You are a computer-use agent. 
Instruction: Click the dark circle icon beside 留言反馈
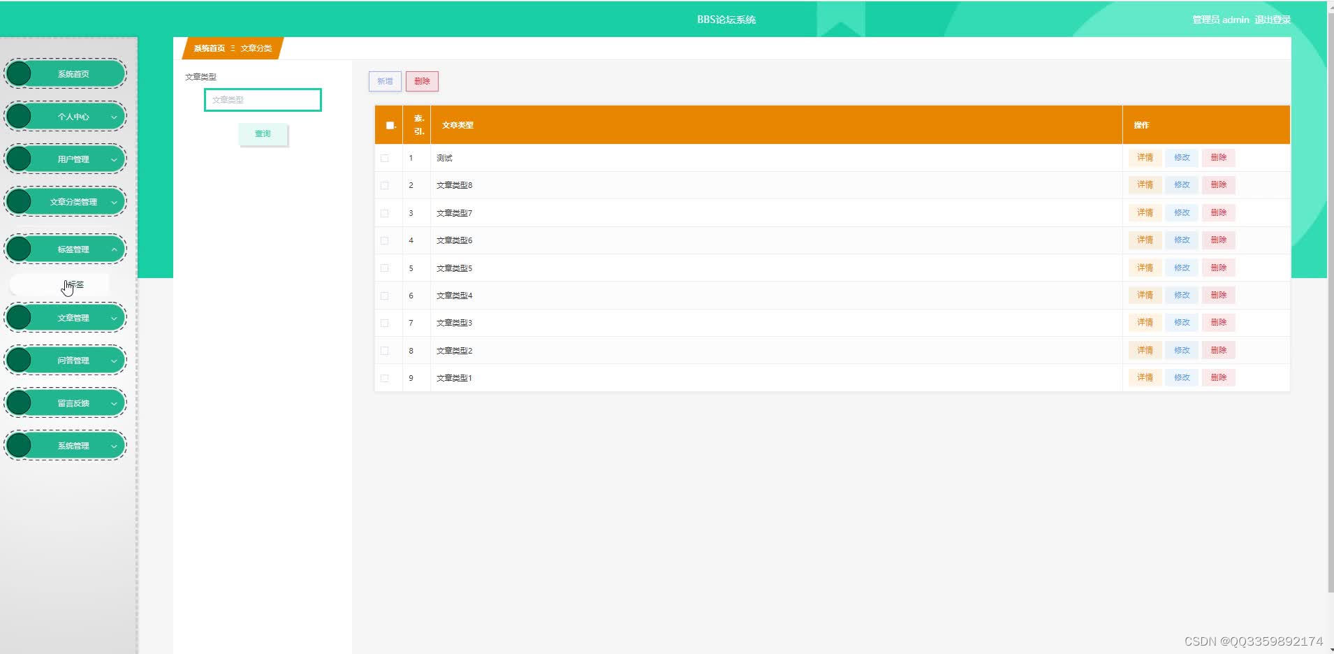click(19, 403)
